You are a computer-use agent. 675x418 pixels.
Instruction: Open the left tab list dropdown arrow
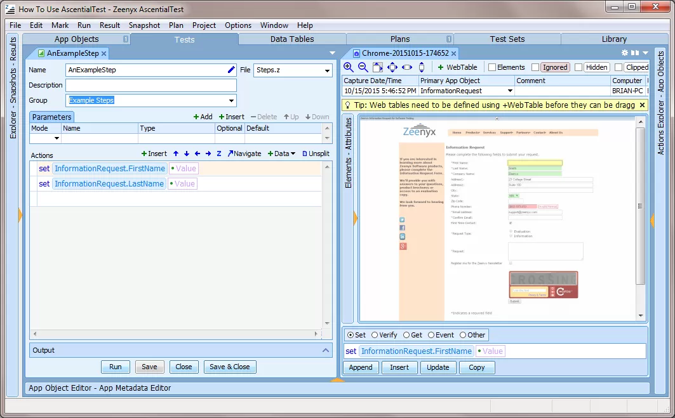pos(332,53)
